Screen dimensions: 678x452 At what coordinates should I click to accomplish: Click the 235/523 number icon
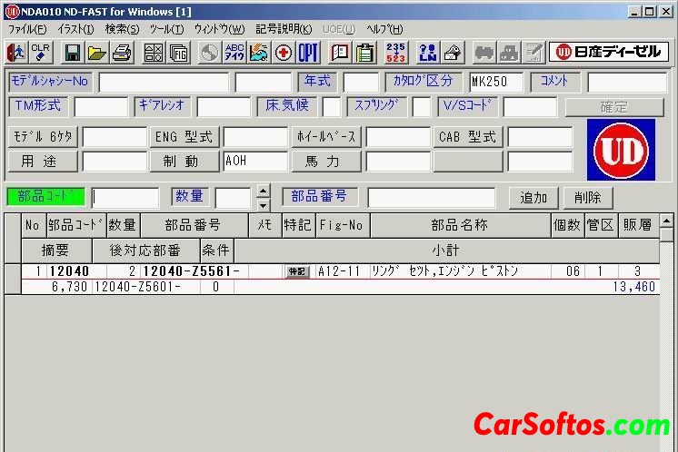tap(395, 52)
